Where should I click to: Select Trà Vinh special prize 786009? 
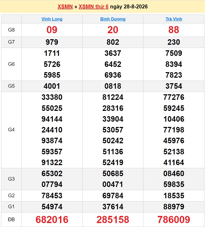pyautogui.click(x=174, y=219)
